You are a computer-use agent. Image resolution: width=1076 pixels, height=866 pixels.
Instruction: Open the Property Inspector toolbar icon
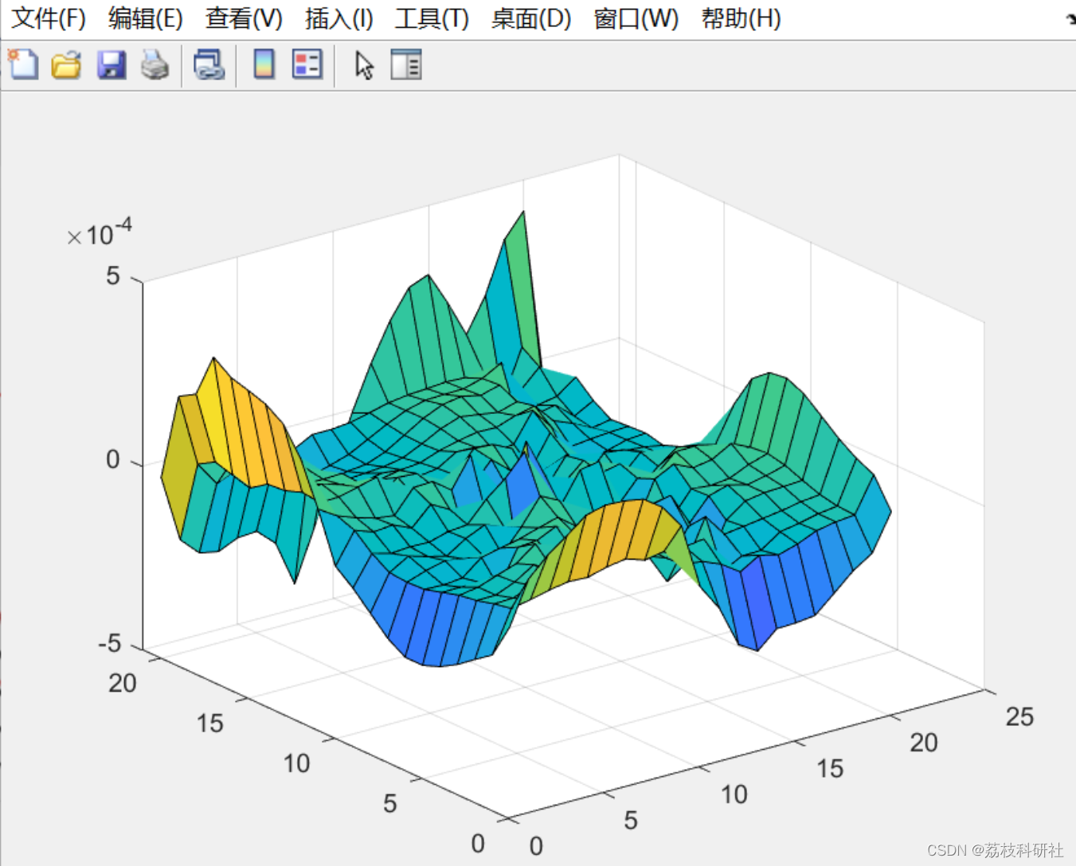click(x=406, y=64)
